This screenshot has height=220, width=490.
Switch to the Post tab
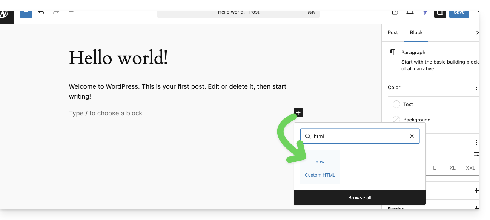pos(393,33)
